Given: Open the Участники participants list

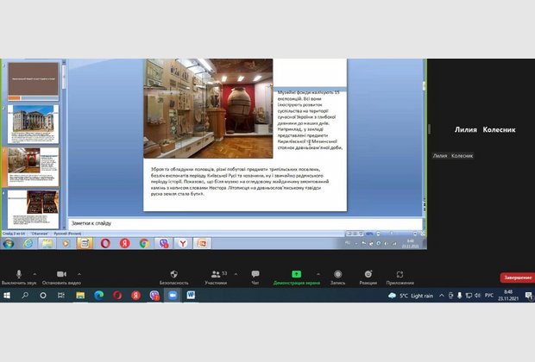Looking at the screenshot, I should coord(215,274).
